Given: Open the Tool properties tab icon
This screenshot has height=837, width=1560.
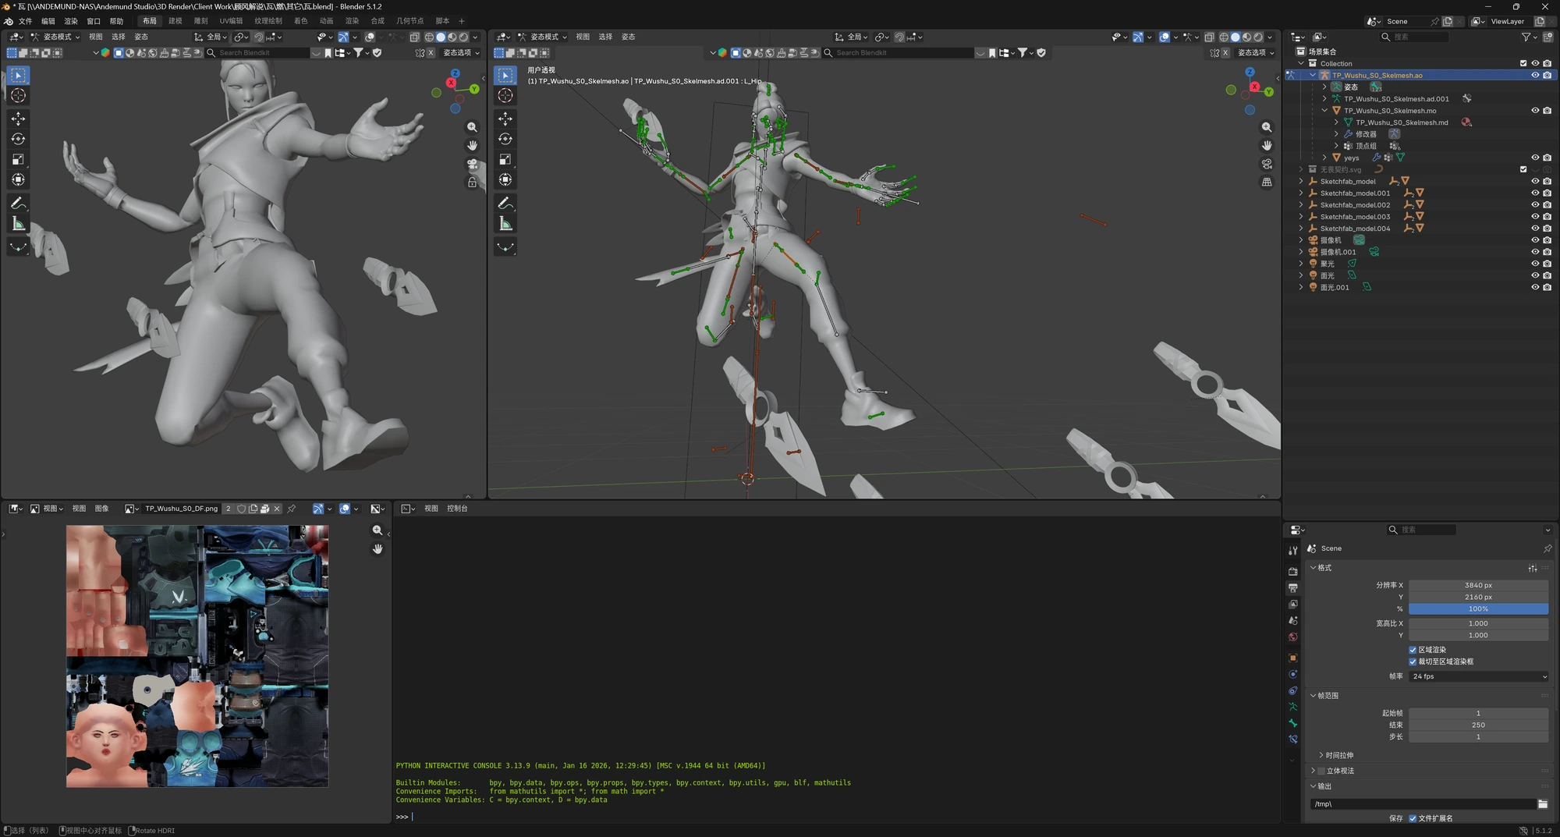Looking at the screenshot, I should point(1292,551).
